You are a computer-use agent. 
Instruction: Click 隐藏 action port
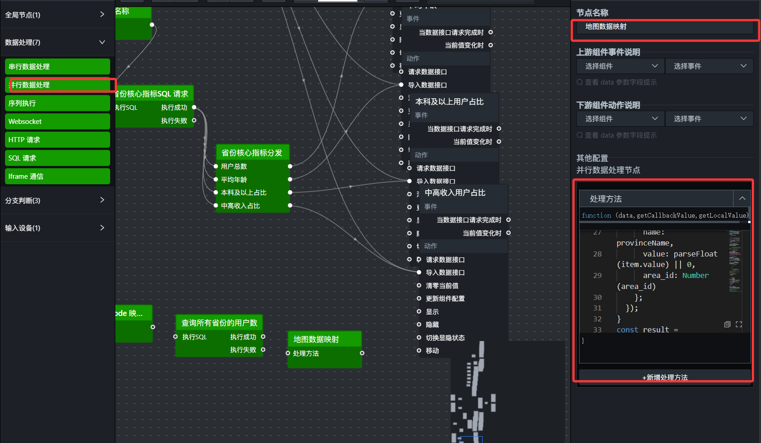point(419,325)
